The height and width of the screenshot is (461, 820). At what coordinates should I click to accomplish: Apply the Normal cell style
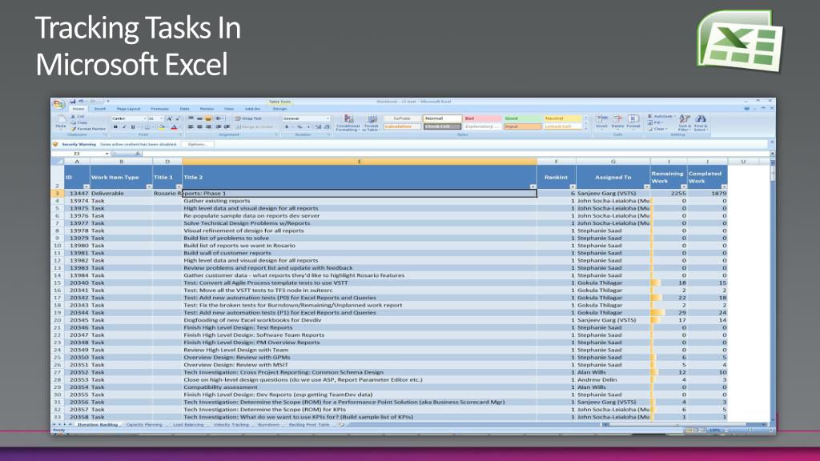(x=442, y=118)
